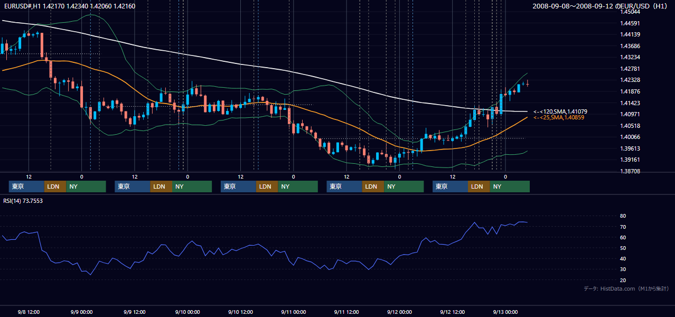The width and height of the screenshot is (675, 317).
Task: Click the LDN session block for 9/10
Action: coord(267,187)
